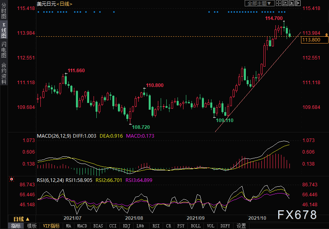Expand the 日线 period selector
The image size is (329, 229).
click(18, 219)
